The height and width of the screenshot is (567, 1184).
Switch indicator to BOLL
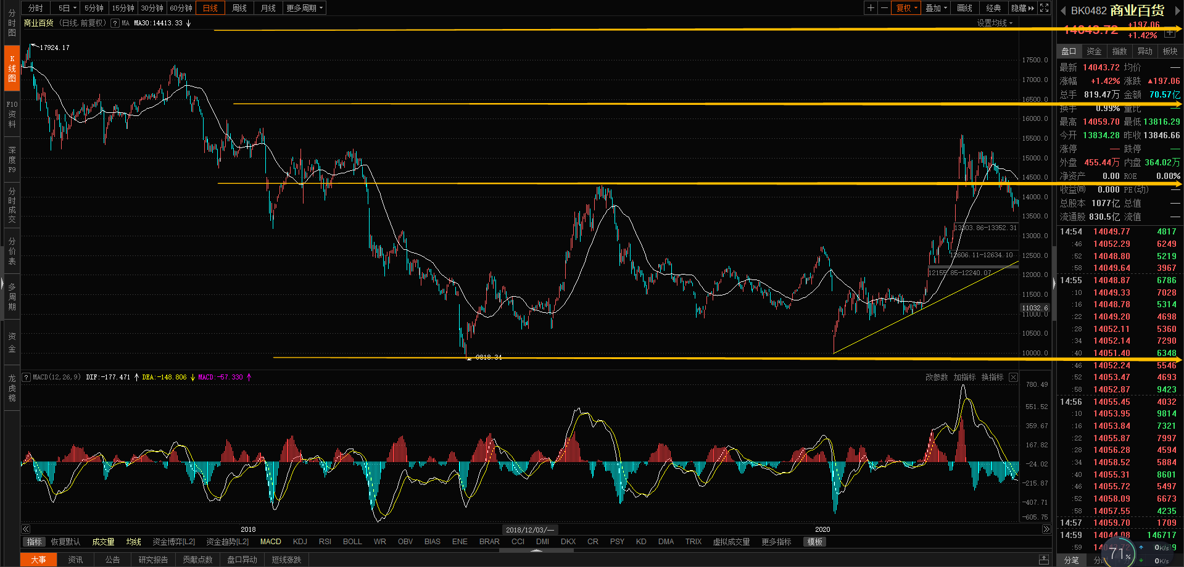(352, 542)
